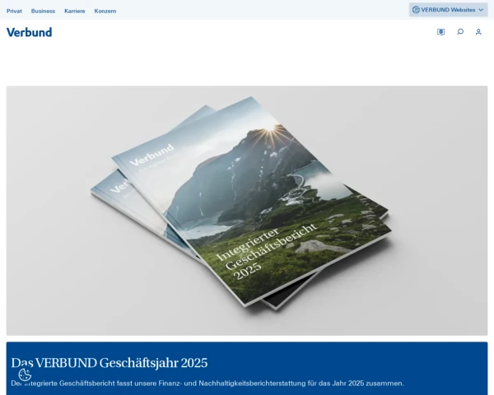Image resolution: width=494 pixels, height=395 pixels.
Task: Open the search magnifier icon
Action: point(460,32)
